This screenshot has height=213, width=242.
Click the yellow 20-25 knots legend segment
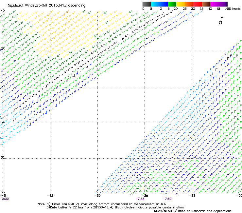point(181,4)
